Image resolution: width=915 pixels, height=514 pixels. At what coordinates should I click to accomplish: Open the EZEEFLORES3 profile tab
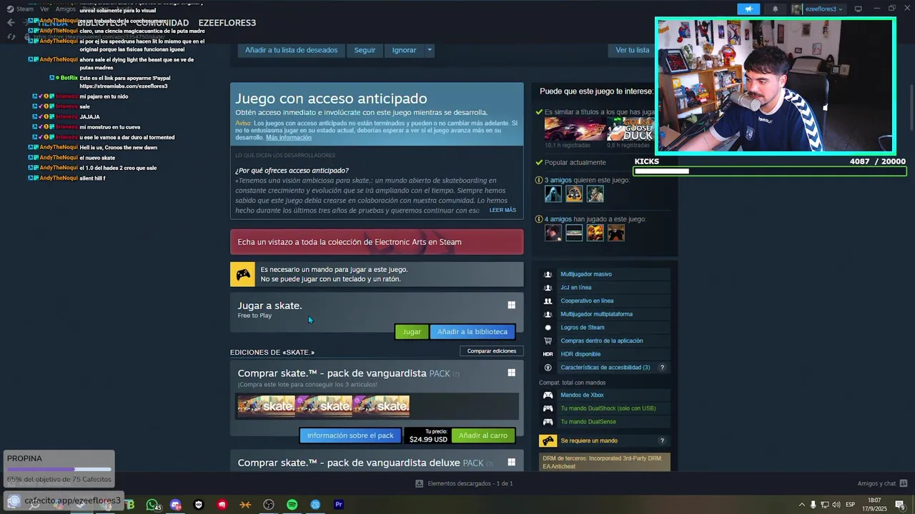click(x=227, y=23)
